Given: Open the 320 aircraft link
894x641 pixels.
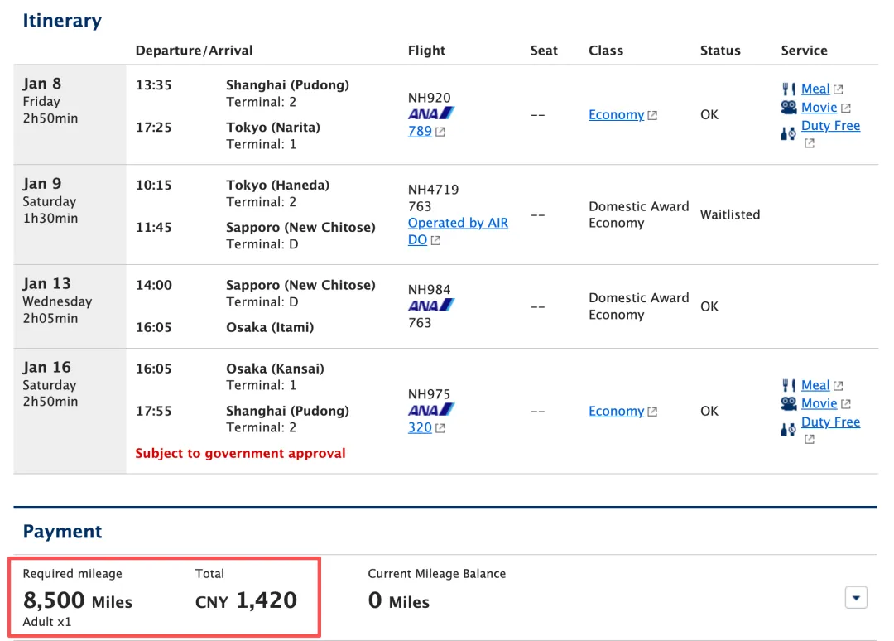Looking at the screenshot, I should (x=420, y=427).
